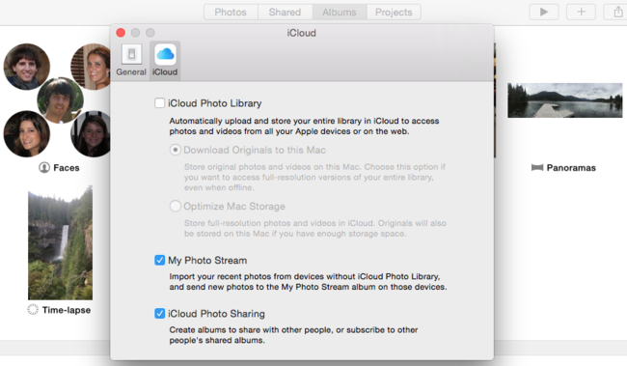
Task: Click the iCloud window title text
Action: tap(302, 33)
